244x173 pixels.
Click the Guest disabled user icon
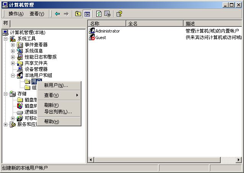(92, 38)
